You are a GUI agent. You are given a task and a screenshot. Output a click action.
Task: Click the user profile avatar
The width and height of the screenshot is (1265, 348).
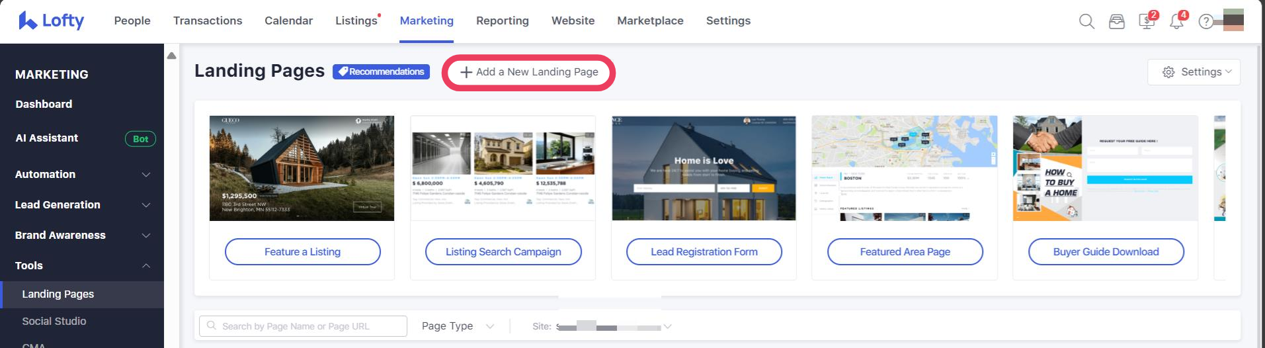tap(1233, 20)
